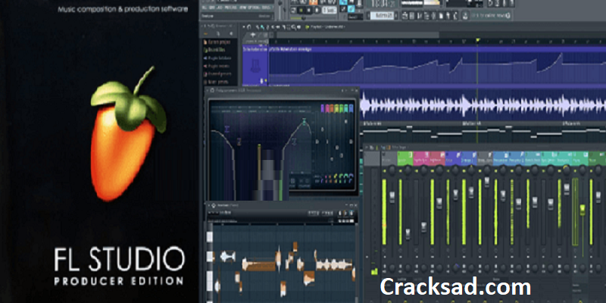Click the purple EQ band token on left

tap(226, 129)
